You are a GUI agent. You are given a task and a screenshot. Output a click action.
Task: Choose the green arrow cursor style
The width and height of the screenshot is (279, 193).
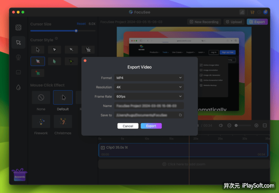click(x=55, y=62)
